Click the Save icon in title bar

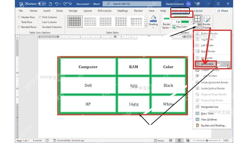pos(21,4)
